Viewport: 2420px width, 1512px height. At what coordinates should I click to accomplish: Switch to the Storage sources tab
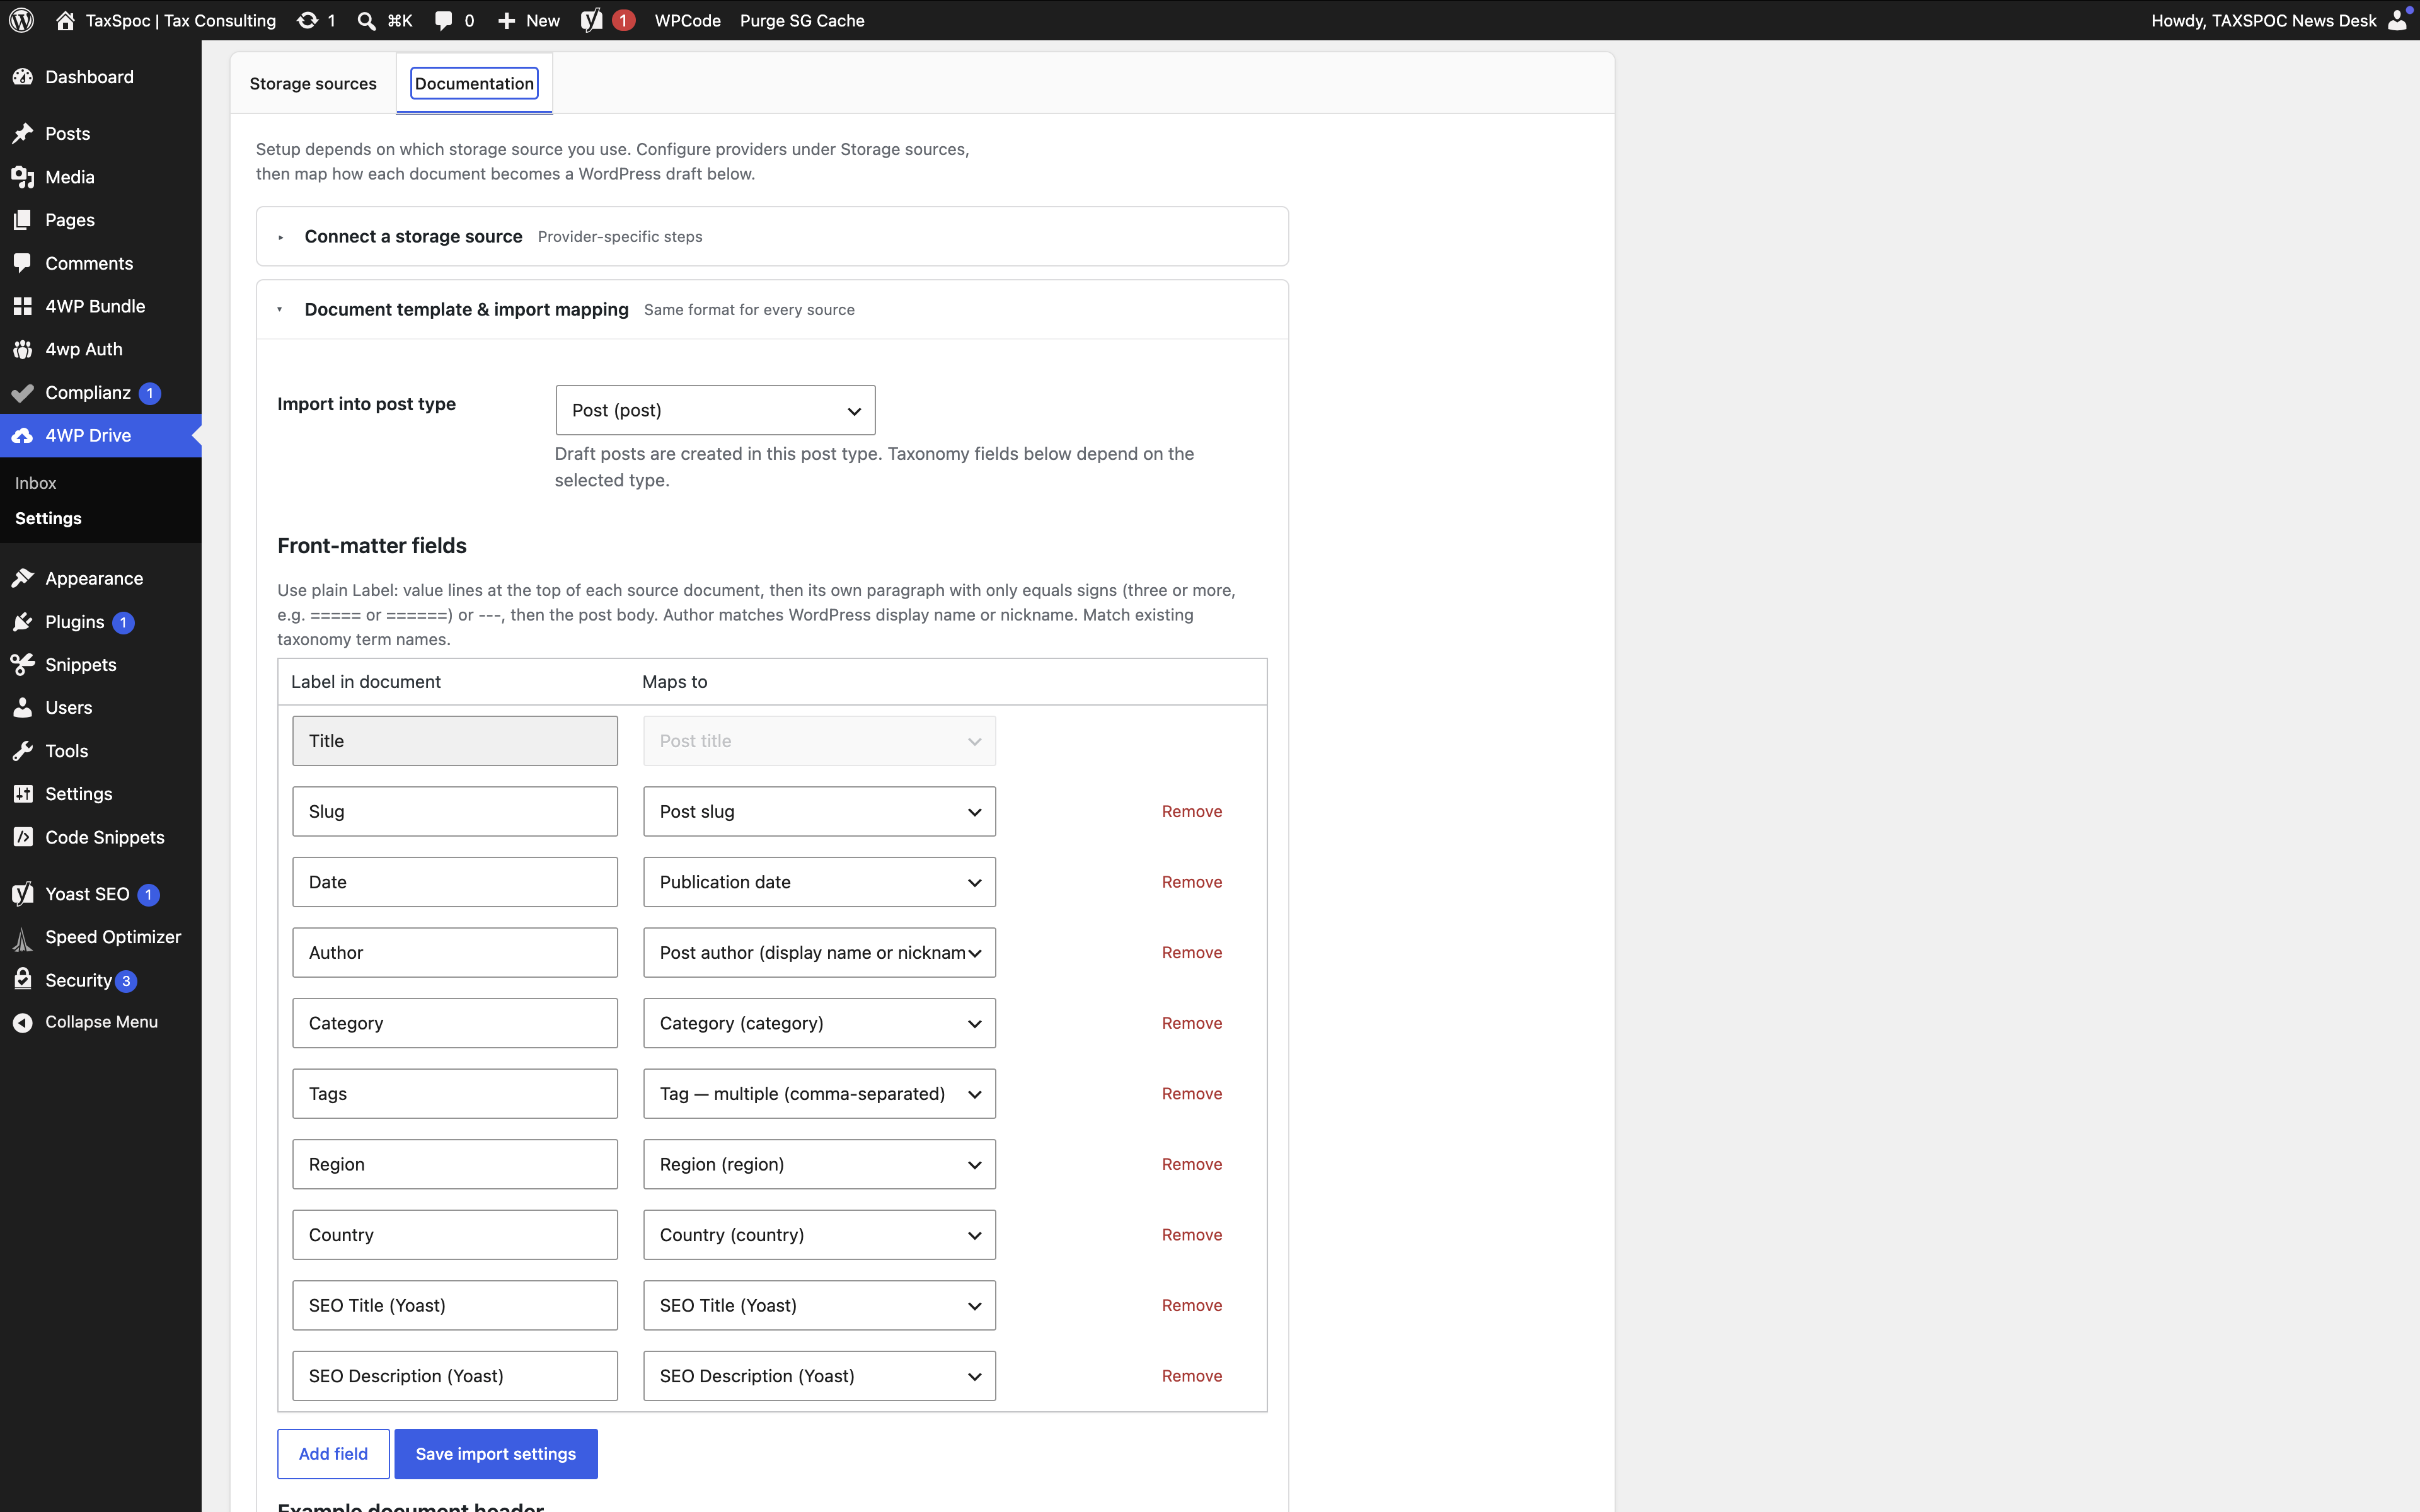pos(313,83)
